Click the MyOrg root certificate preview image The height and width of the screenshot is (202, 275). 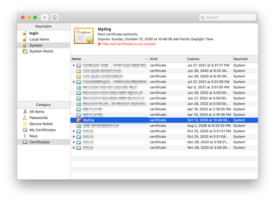click(83, 36)
